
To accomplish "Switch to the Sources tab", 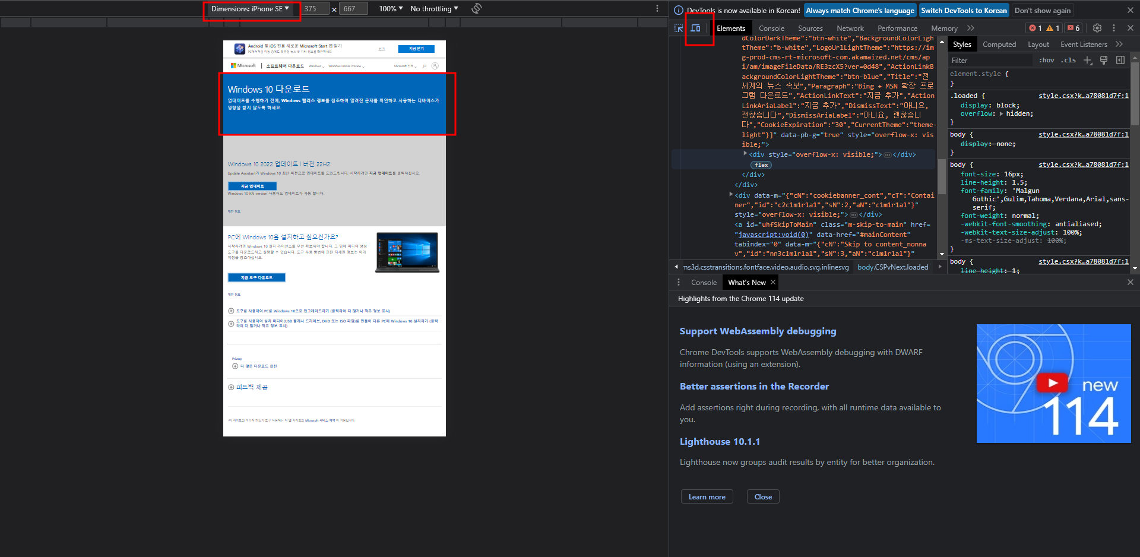I will click(810, 28).
